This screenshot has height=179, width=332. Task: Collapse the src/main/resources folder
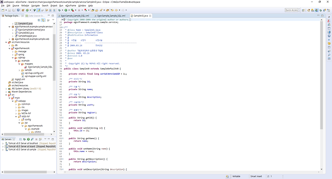pyautogui.click(x=6, y=42)
